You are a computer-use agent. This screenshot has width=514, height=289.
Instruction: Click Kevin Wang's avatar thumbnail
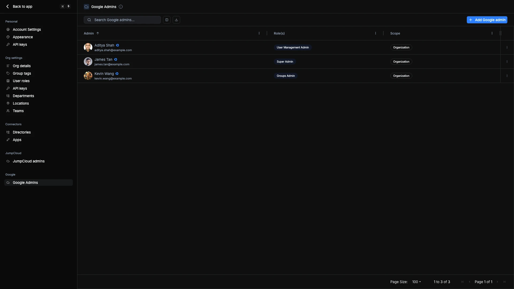88,76
